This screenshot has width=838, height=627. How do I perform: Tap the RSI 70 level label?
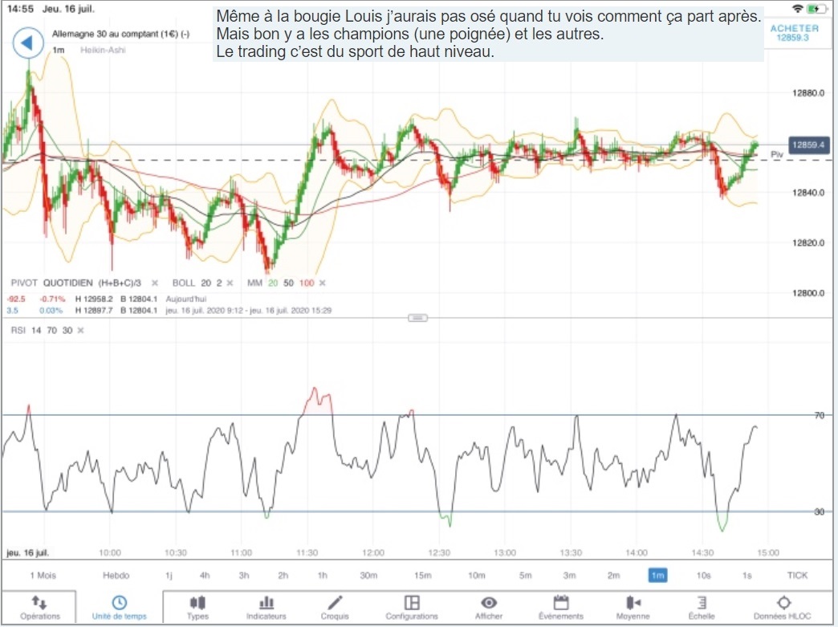820,415
